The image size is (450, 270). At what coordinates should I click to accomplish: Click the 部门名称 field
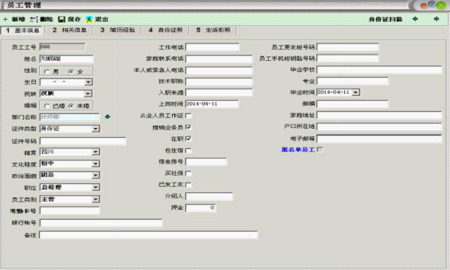coord(69,117)
